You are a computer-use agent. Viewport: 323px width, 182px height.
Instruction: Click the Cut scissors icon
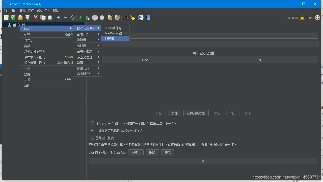(x=36, y=18)
